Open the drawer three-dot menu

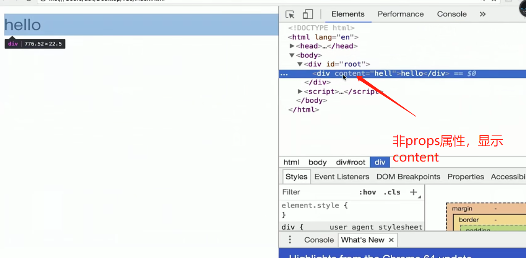pyautogui.click(x=290, y=240)
